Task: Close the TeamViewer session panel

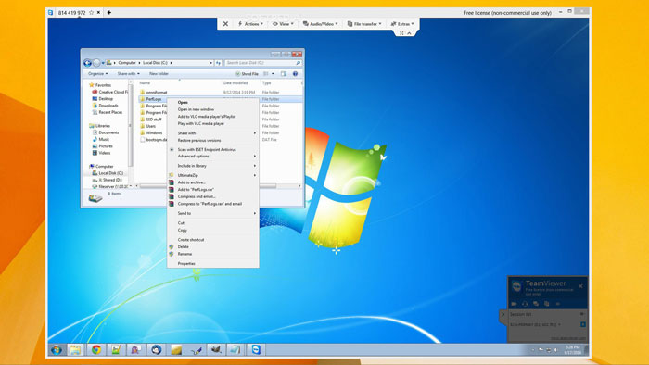Action: click(x=580, y=286)
